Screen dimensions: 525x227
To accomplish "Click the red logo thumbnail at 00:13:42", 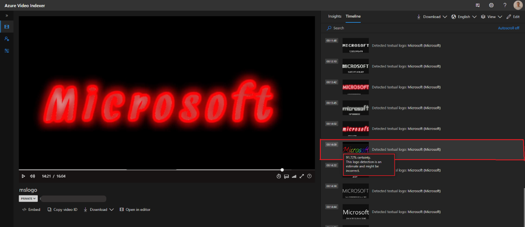I will (356, 87).
